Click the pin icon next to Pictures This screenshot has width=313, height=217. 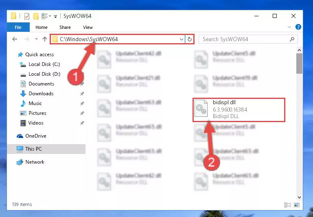point(82,113)
